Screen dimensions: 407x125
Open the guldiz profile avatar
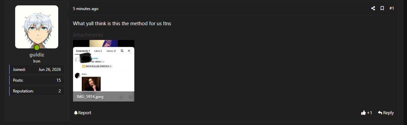coord(37,27)
